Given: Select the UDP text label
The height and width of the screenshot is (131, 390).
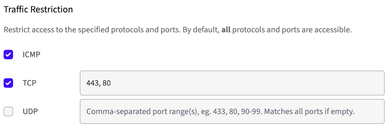Looking at the screenshot, I should point(30,112).
